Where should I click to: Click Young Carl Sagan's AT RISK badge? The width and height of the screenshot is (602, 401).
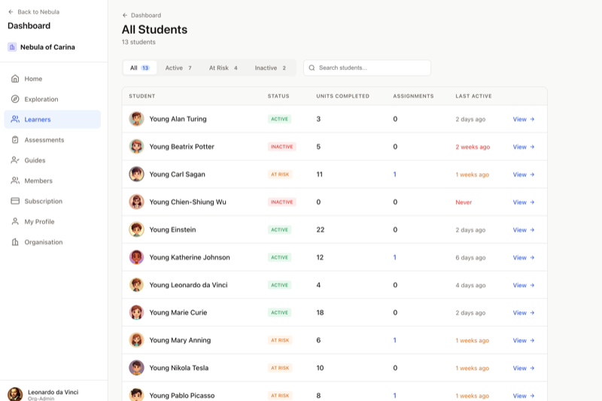pyautogui.click(x=280, y=175)
